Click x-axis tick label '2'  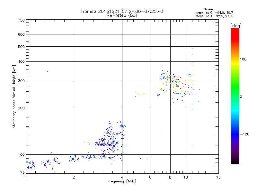[x=74, y=177]
